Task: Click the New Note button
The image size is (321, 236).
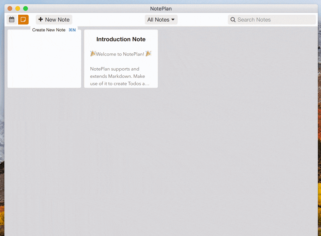Action: click(54, 20)
